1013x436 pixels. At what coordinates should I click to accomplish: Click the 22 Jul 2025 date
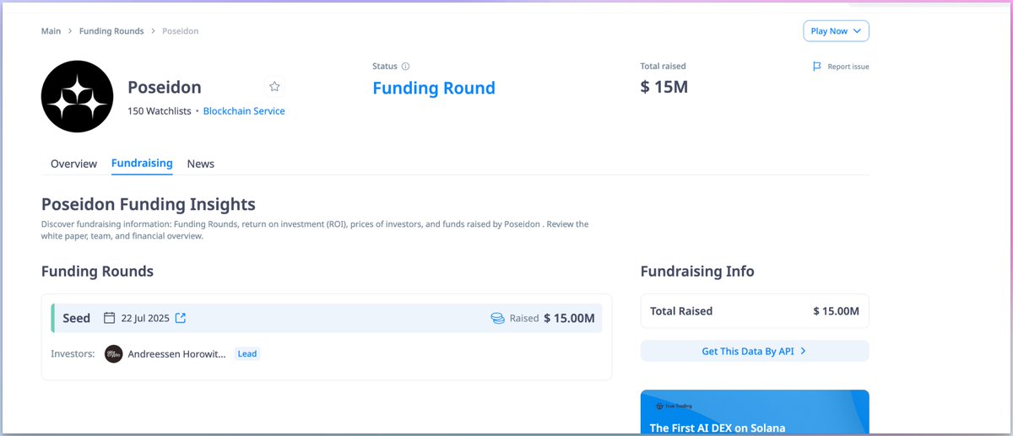click(x=145, y=319)
